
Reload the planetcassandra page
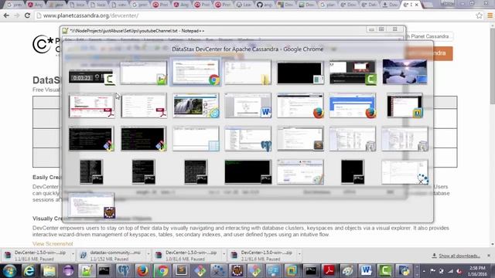pos(28,15)
